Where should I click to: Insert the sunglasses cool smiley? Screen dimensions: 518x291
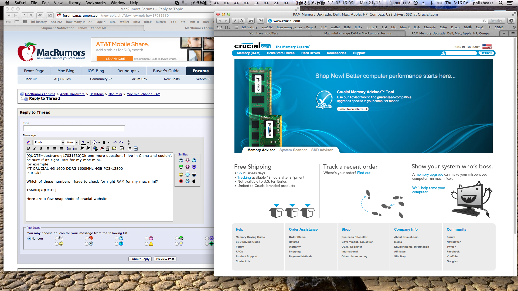click(181, 160)
